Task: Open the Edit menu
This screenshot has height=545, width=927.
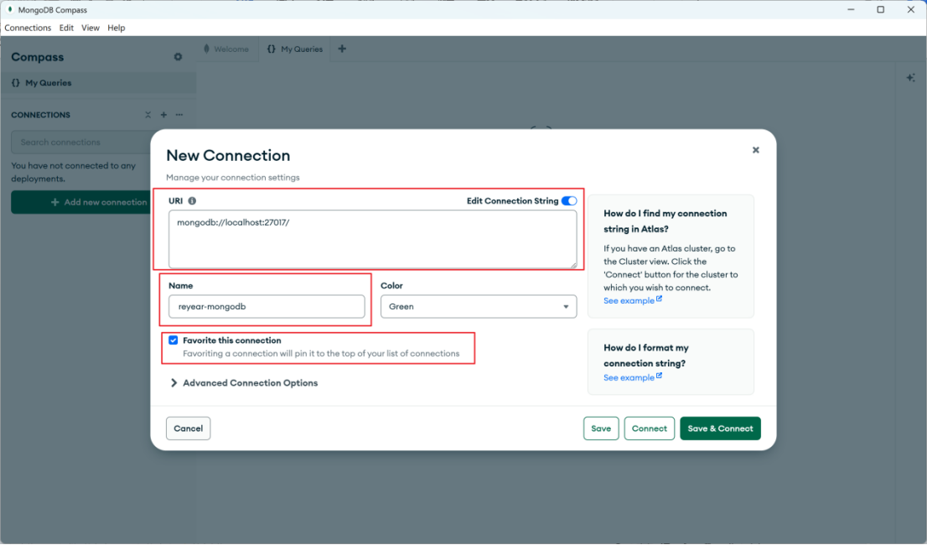Action: tap(66, 28)
